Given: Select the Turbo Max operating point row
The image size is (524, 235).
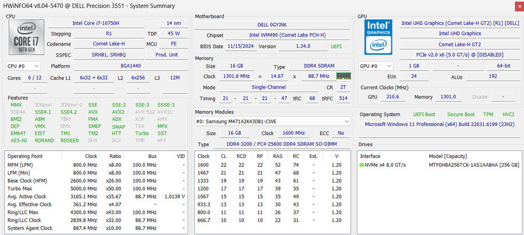Looking at the screenshot, I should [x=96, y=189].
